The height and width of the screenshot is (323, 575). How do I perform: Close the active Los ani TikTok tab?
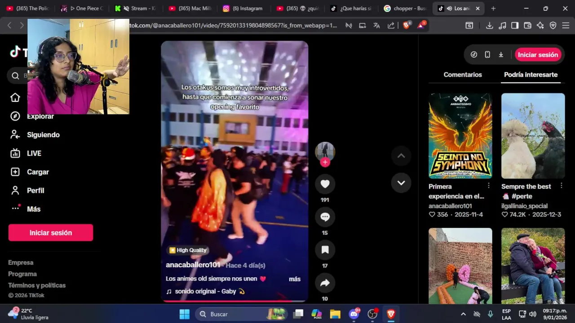(x=478, y=9)
